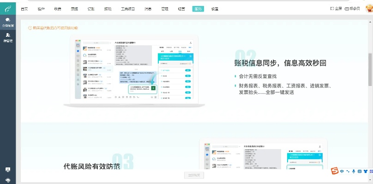This screenshot has height=184, width=373.
Task: Click the microphone icon in IME toolbar
Action: (354, 172)
